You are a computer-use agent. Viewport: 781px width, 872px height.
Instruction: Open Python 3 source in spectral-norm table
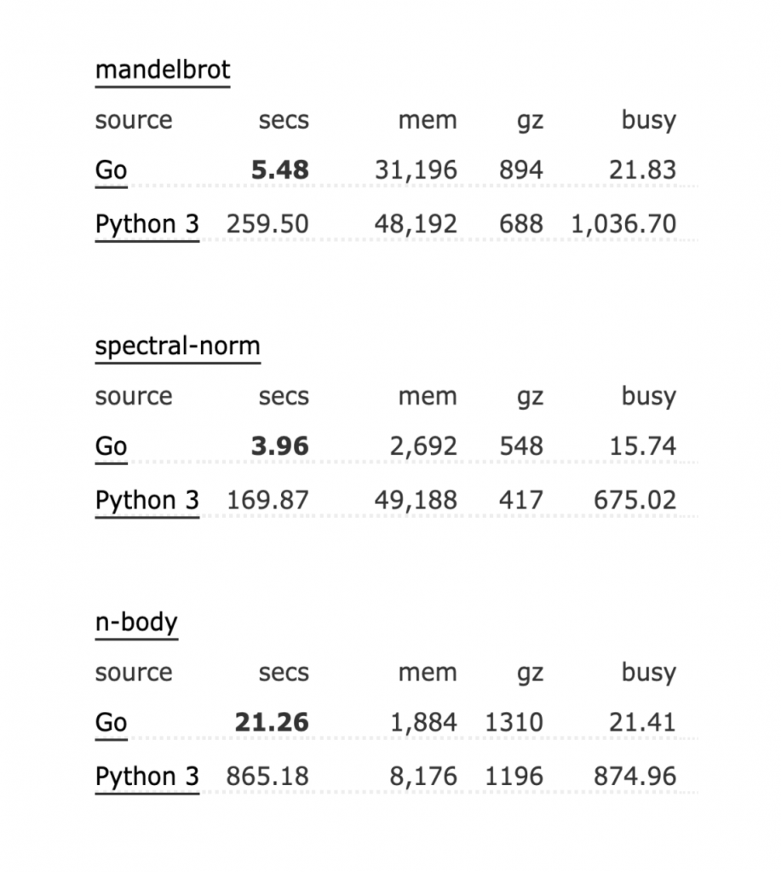tap(146, 501)
